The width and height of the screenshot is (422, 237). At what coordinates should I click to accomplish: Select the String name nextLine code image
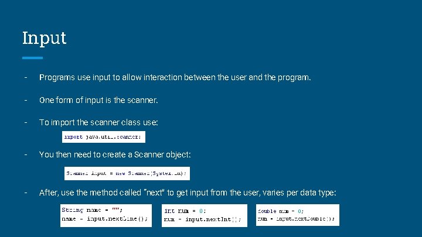[106, 215]
